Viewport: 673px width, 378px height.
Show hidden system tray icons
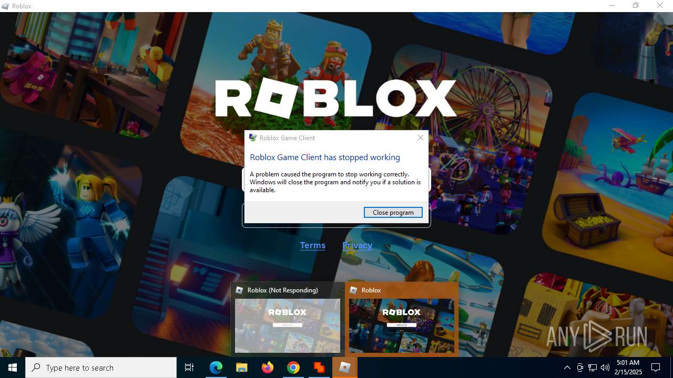coord(567,367)
